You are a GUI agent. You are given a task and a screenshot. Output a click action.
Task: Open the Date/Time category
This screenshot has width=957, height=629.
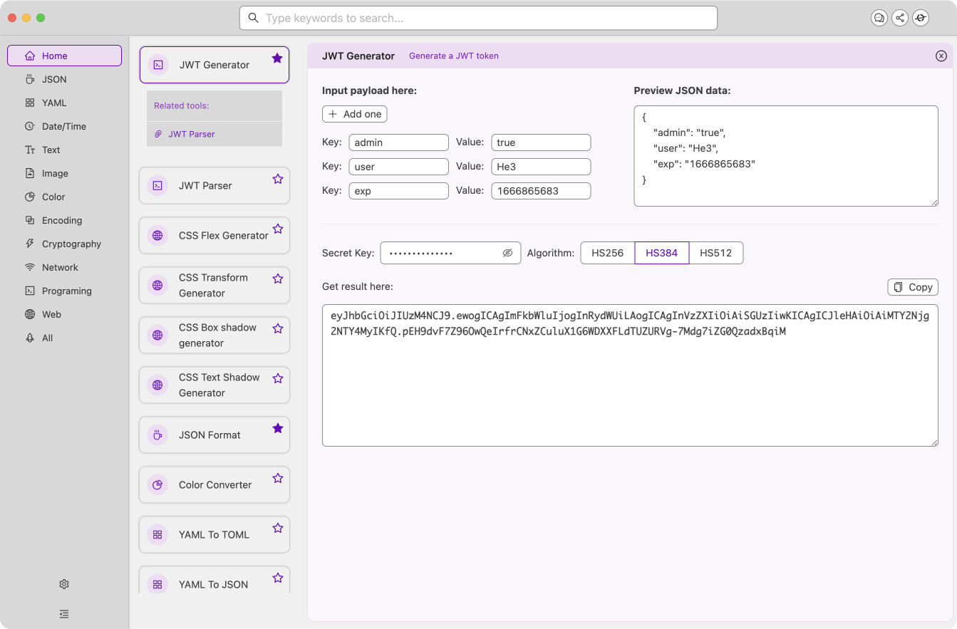[63, 126]
